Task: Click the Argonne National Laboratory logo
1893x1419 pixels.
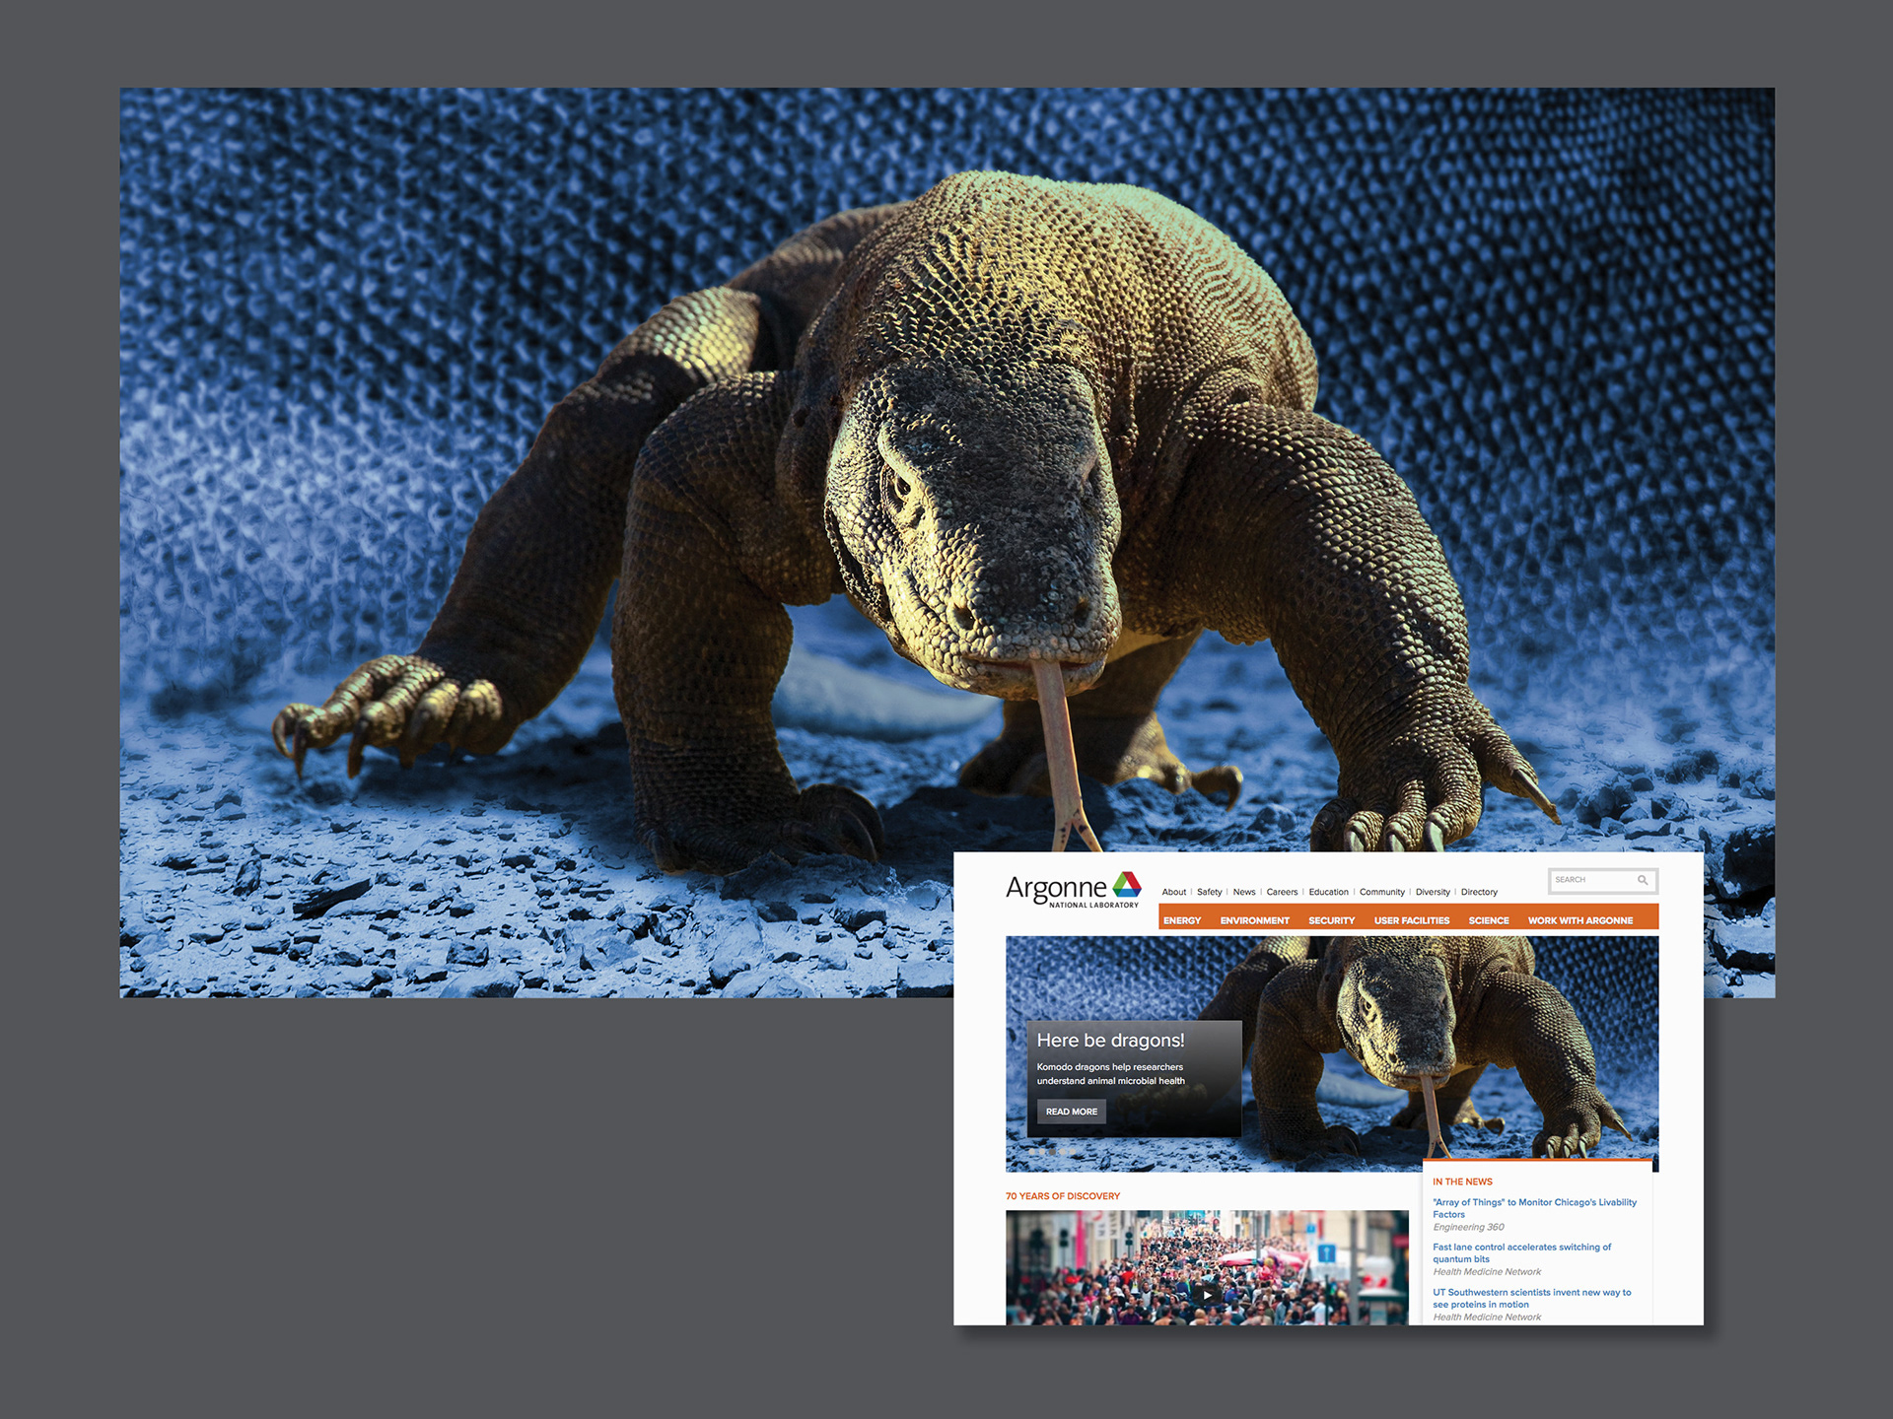Action: [1073, 889]
